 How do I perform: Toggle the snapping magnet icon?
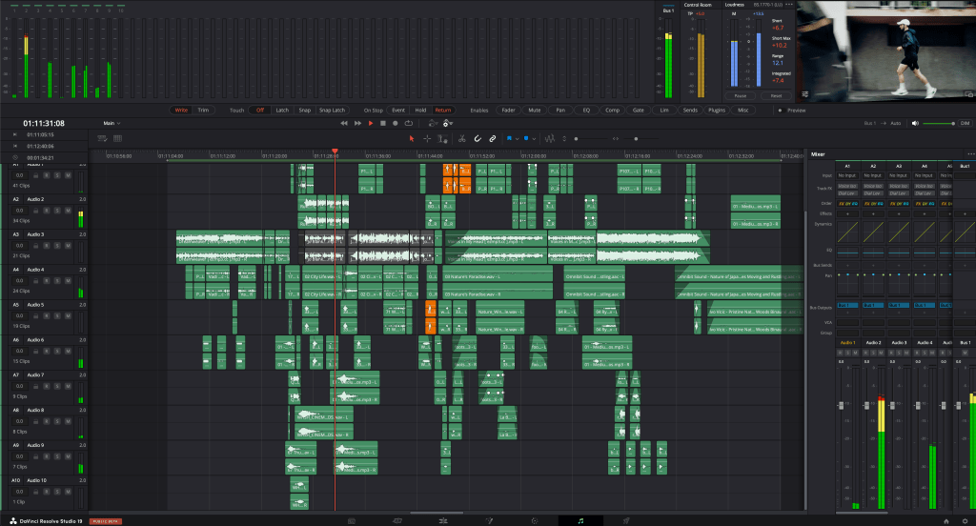point(477,139)
